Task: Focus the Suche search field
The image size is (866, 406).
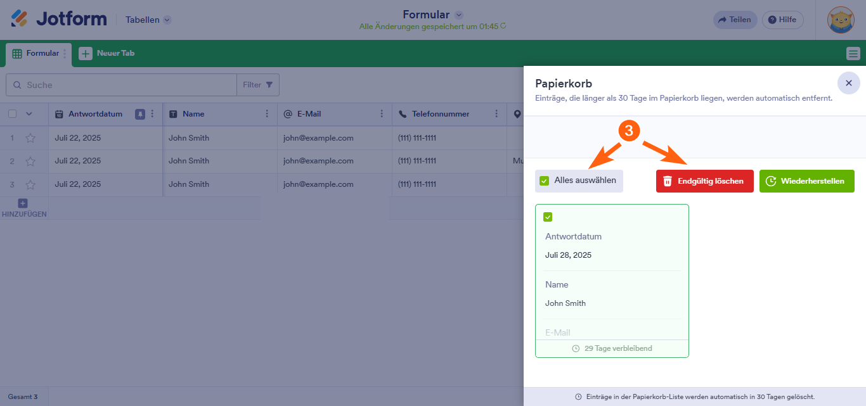Action: coord(121,85)
